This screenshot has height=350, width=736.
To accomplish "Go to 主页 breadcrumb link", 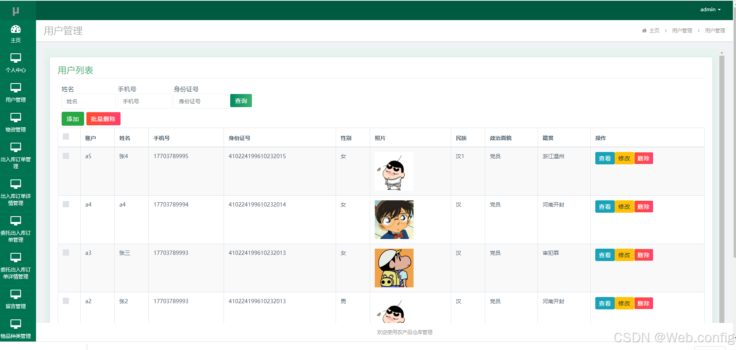I will pos(654,31).
